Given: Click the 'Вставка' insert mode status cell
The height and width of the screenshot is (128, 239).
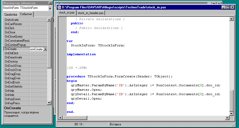Looking at the screenshot, I should pos(172,124).
